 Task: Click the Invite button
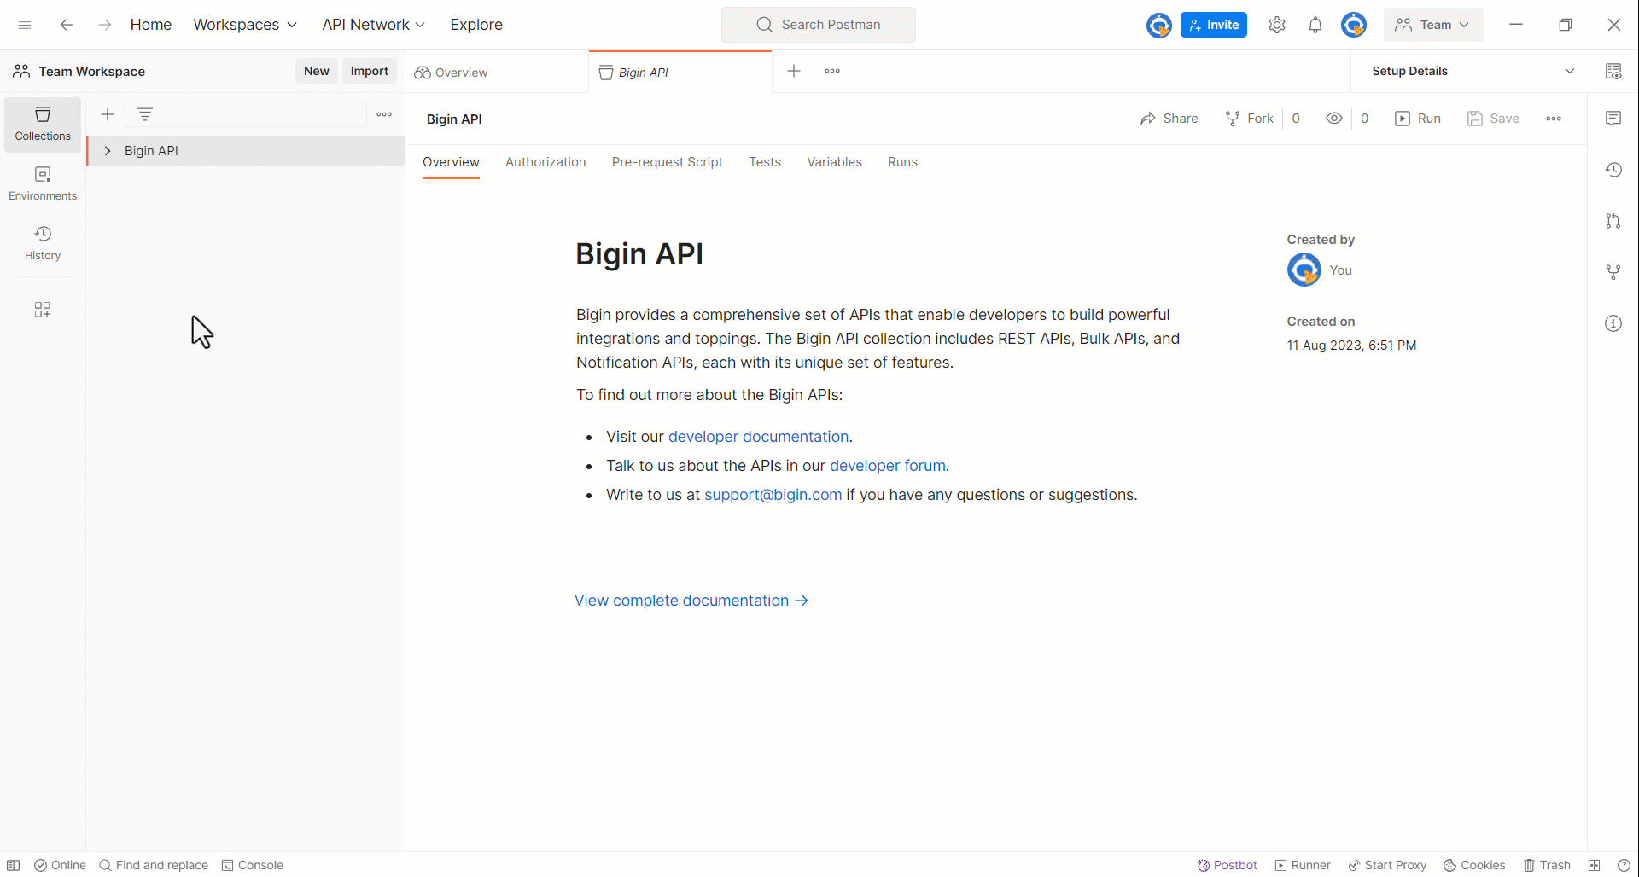point(1214,24)
